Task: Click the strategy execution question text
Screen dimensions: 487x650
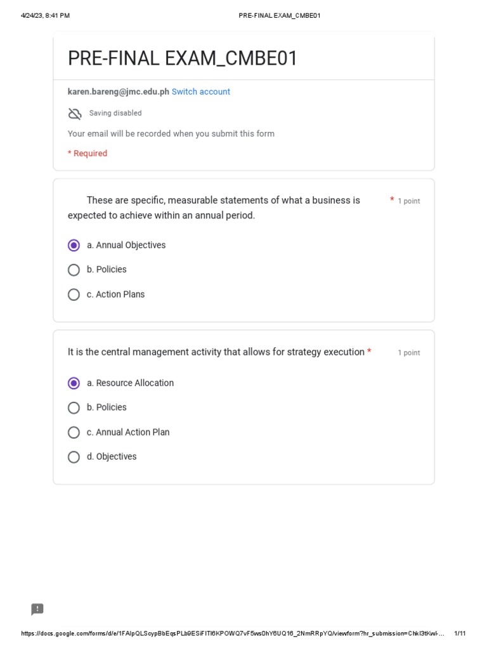Action: (x=216, y=352)
